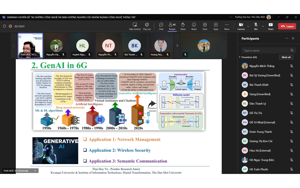This screenshot has width=300, height=188.
Task: Select the Hoàng Mạ... participant tile
Action: 160,45
